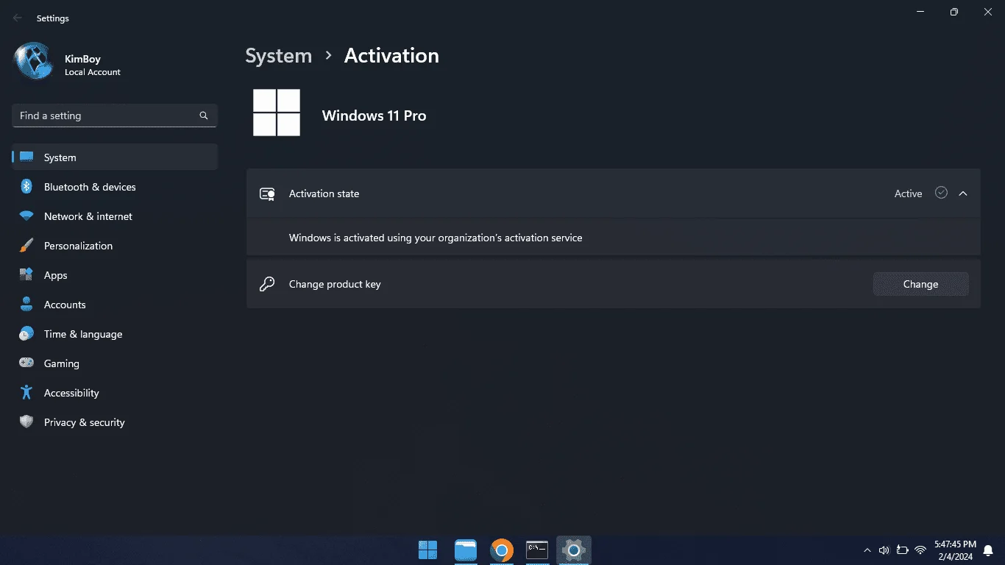The width and height of the screenshot is (1005, 565).
Task: Click the Personalization paintbrush icon
Action: pos(26,246)
